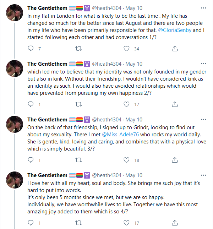Like the tweet ending 2/? with 17 likes

pyautogui.click(x=126, y=104)
